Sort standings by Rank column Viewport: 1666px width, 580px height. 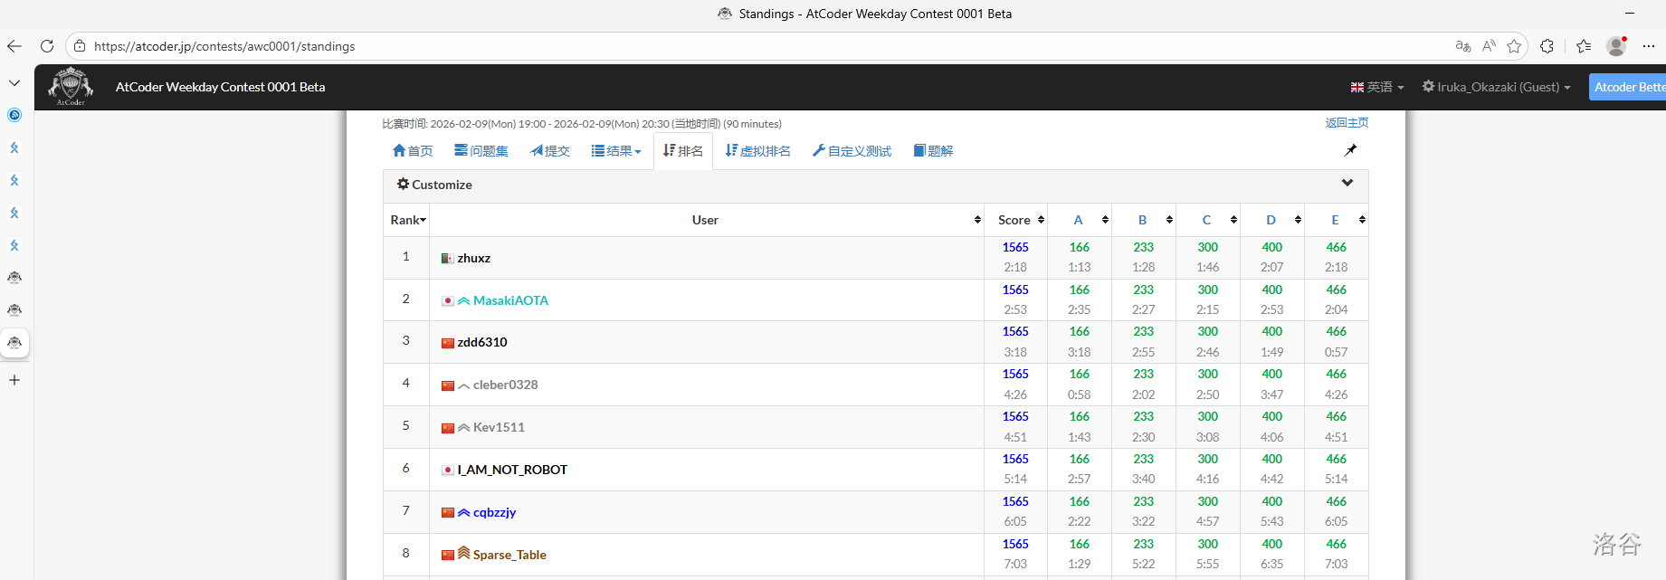coord(407,220)
